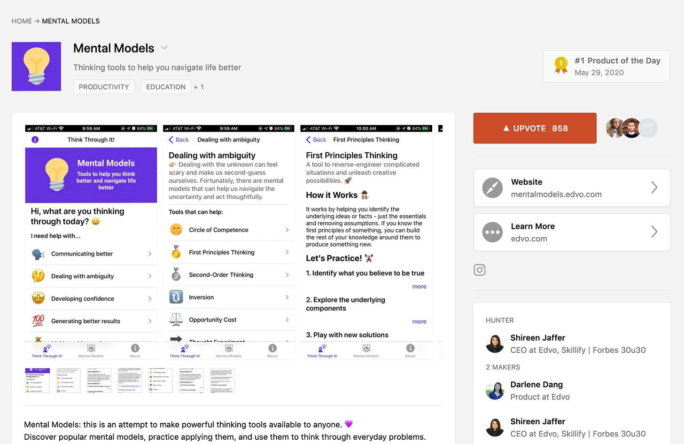Open Shireen Jaffer's hunter profile avatar
This screenshot has width=684, height=444.
click(x=495, y=343)
